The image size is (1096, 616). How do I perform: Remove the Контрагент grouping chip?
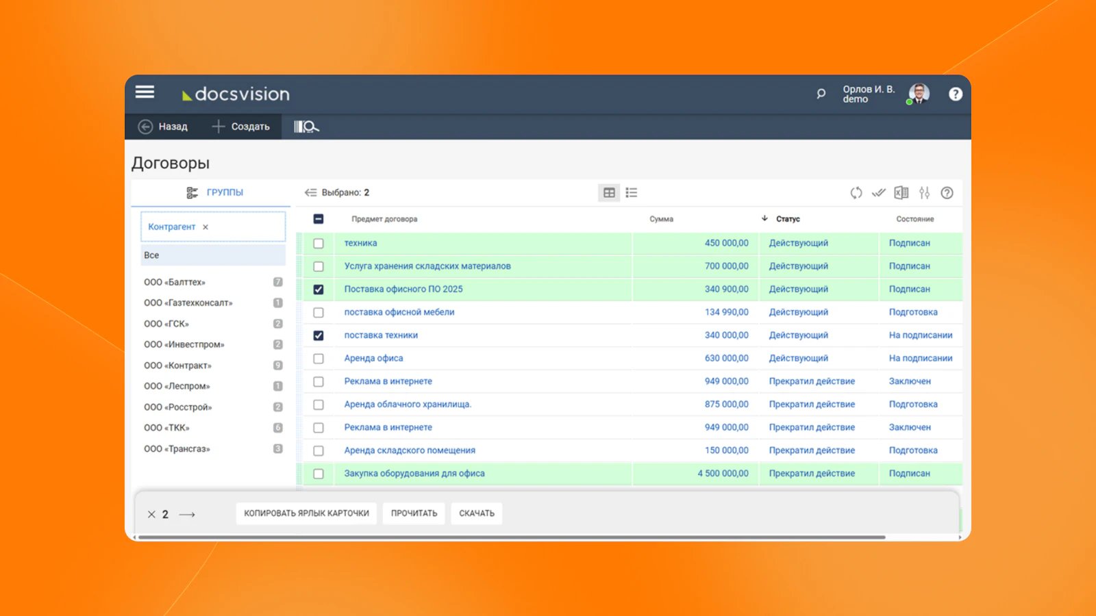pos(206,227)
